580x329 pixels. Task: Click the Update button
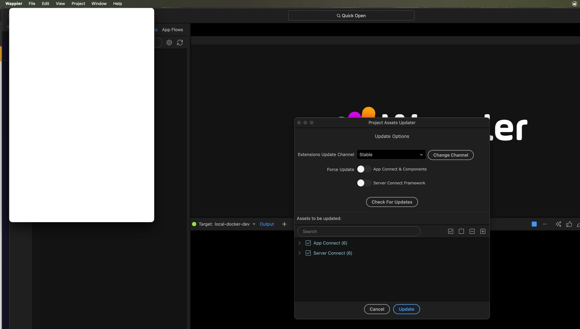tap(406, 309)
